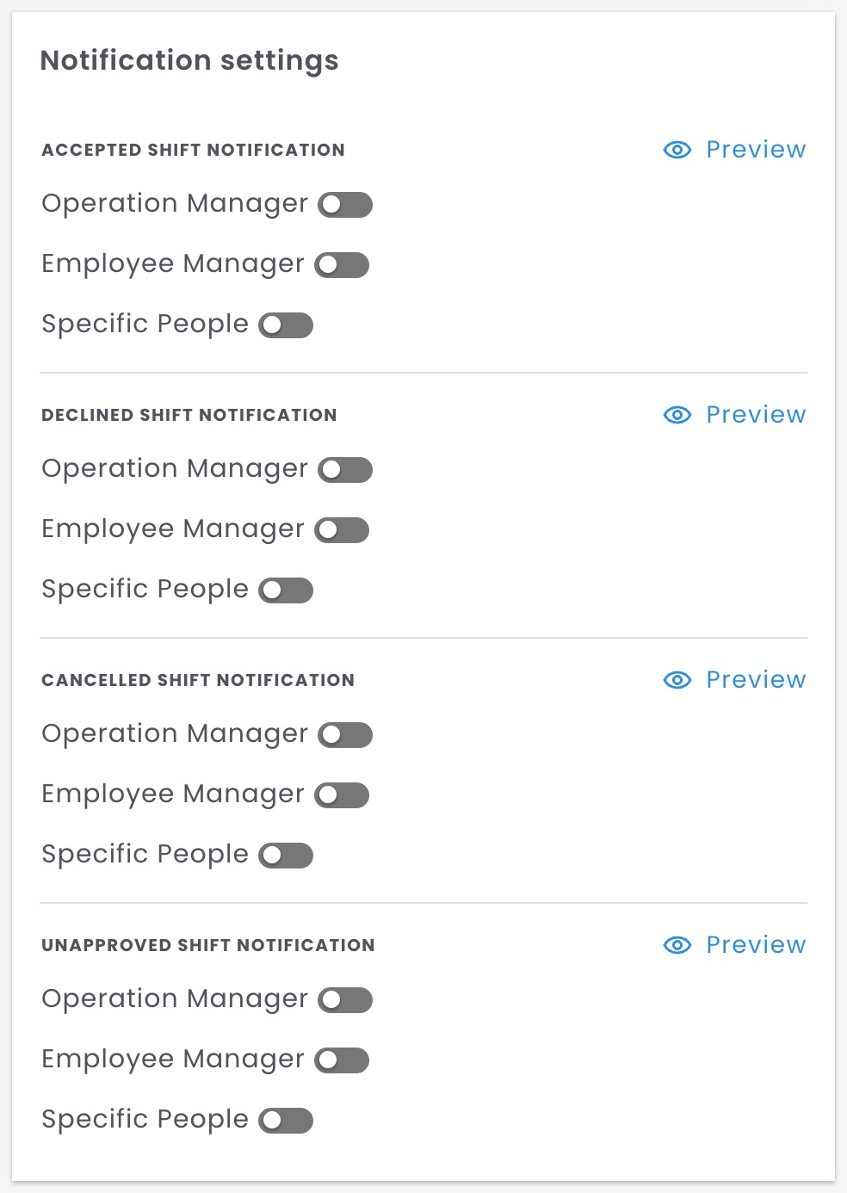This screenshot has height=1193, width=847.
Task: Enable Operation Manager toggle under Accepted Shift
Action: (x=345, y=205)
